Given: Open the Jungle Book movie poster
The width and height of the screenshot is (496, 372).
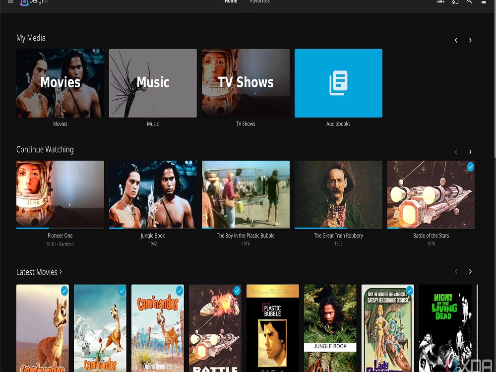Looking at the screenshot, I should 330,328.
